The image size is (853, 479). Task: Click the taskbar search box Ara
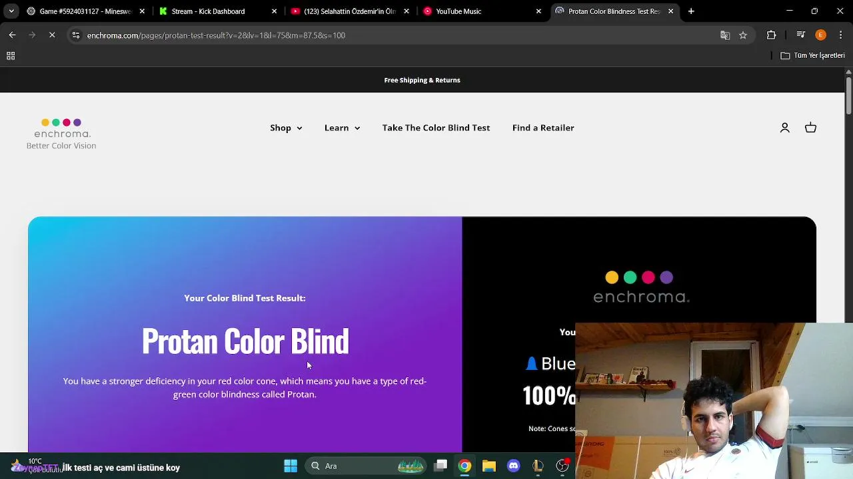coord(365,466)
